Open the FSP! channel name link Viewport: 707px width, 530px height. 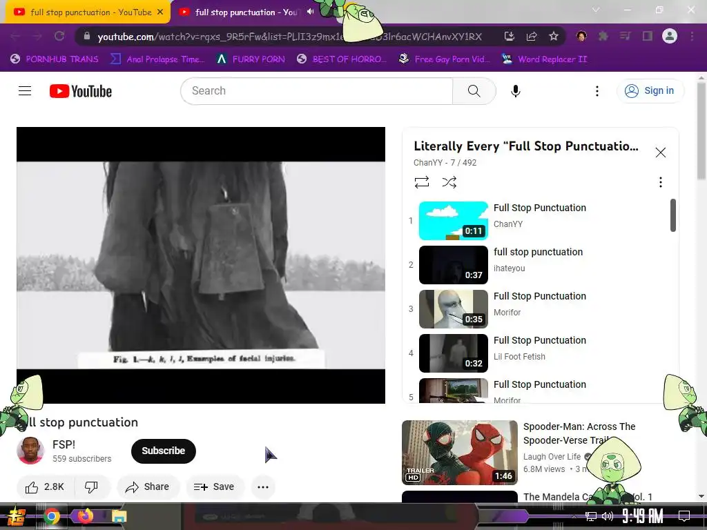[64, 444]
